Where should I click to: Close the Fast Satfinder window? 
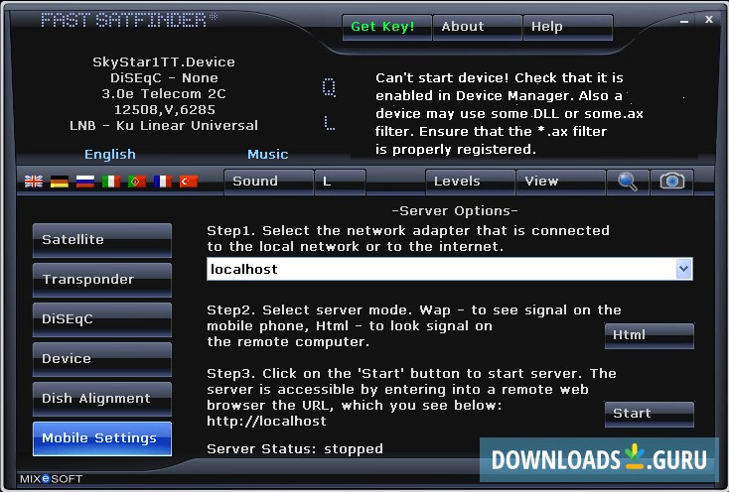point(708,20)
